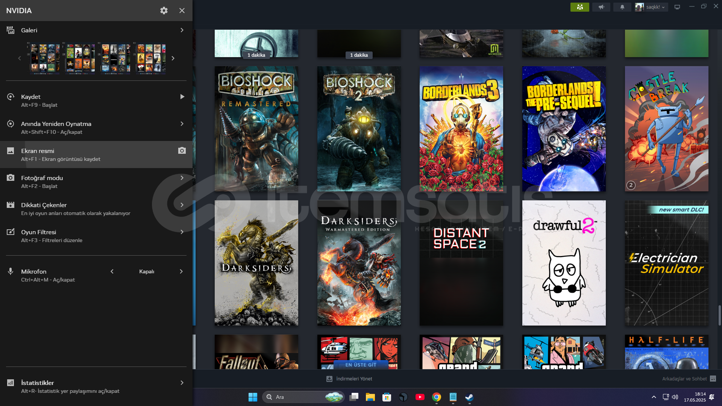Open Task View on taskbar

(354, 397)
